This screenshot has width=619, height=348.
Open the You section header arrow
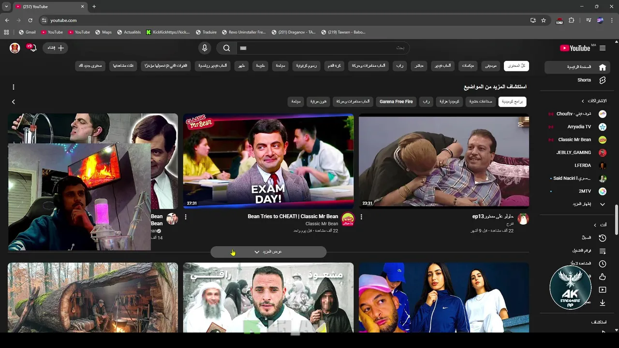595,225
